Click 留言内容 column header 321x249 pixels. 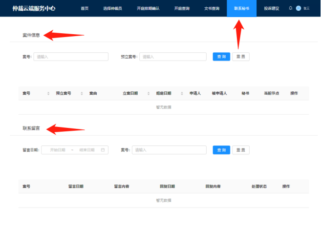[x=122, y=187]
